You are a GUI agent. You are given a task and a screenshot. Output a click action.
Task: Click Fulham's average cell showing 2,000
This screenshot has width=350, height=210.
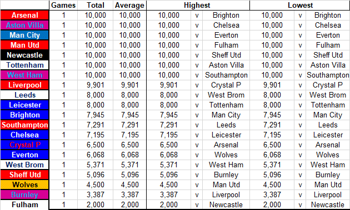[x=129, y=204]
